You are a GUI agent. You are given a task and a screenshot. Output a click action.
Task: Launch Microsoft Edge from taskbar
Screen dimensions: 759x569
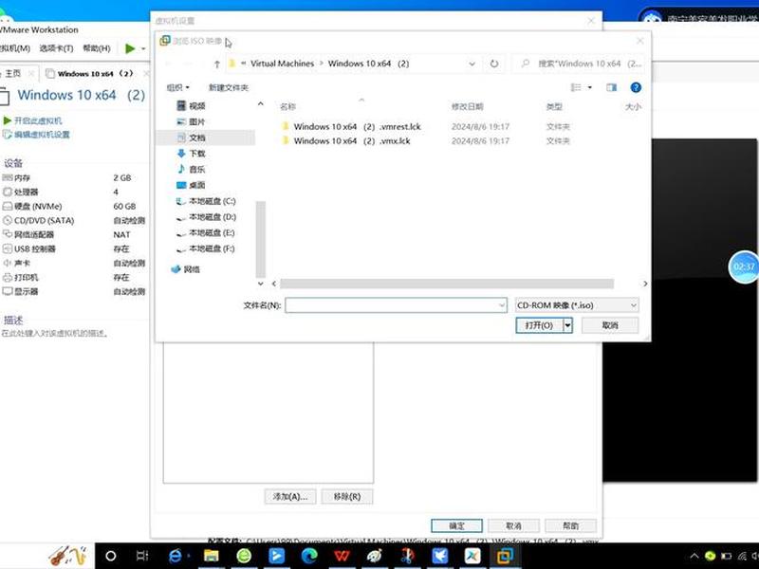309,556
